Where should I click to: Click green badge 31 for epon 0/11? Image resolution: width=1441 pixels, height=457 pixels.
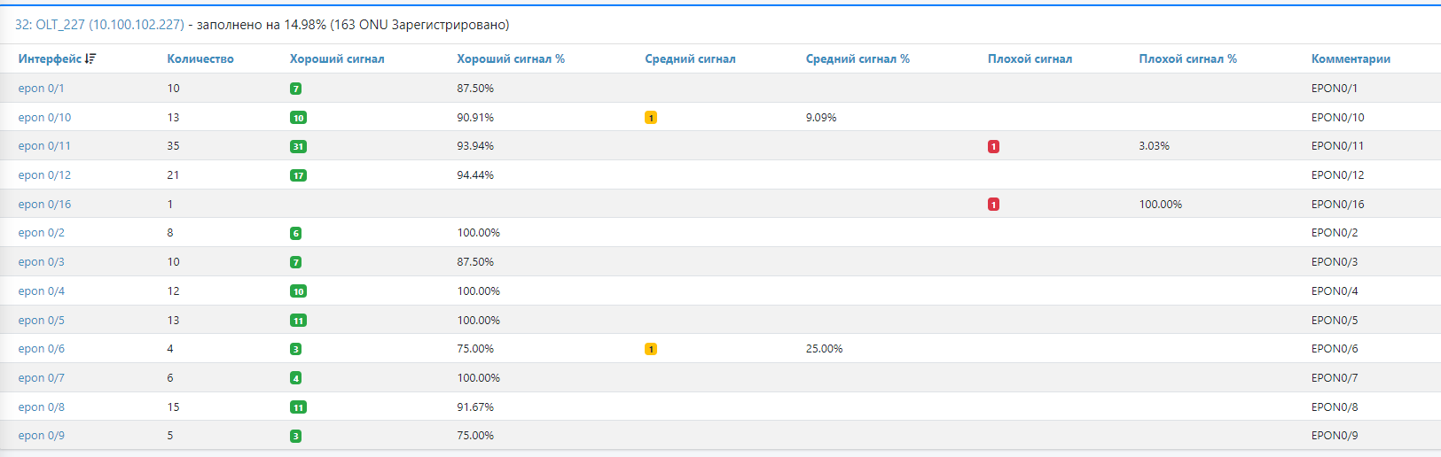[298, 147]
